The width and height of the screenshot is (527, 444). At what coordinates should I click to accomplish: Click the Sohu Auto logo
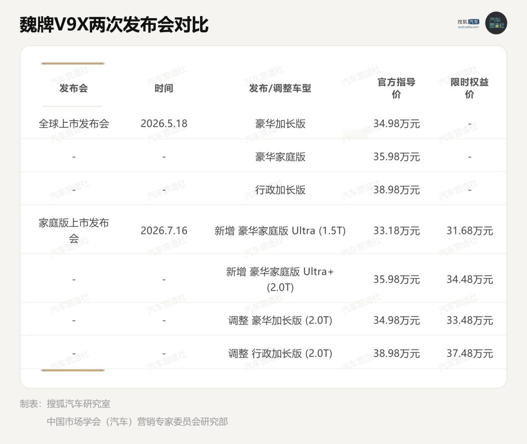[x=468, y=23]
